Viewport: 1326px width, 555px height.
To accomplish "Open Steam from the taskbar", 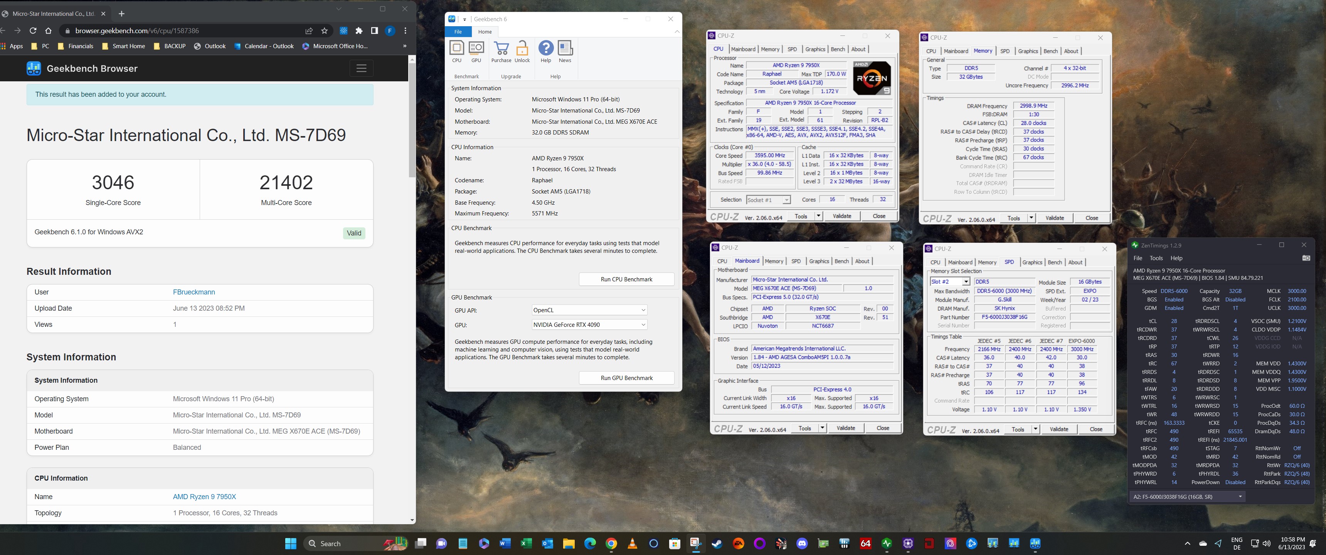I will point(717,543).
